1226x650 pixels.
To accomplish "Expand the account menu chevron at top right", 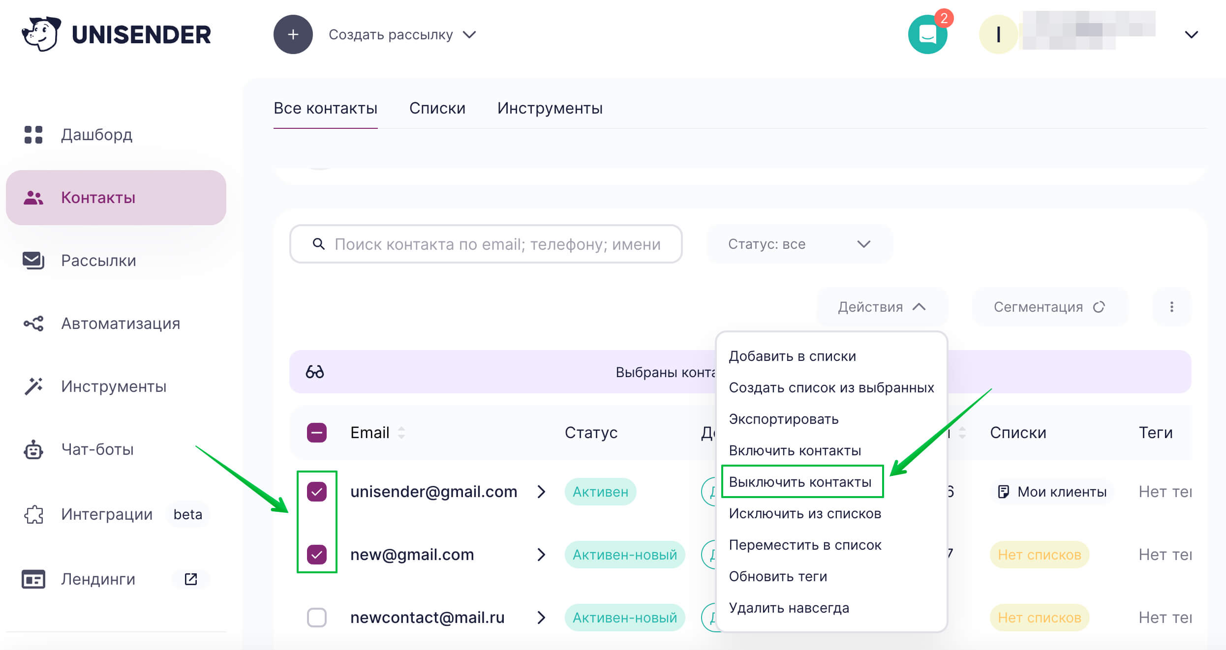I will 1191,34.
